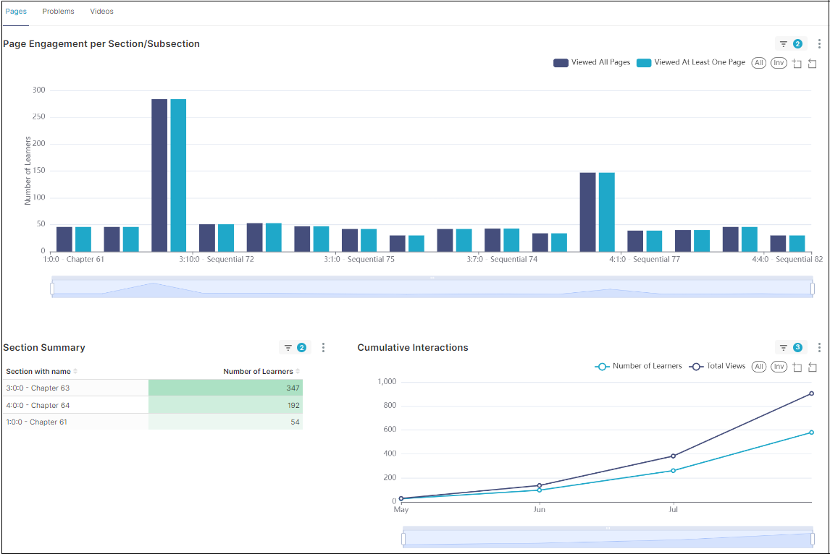Open the Page Engagement chart's three-dot menu

coord(819,44)
